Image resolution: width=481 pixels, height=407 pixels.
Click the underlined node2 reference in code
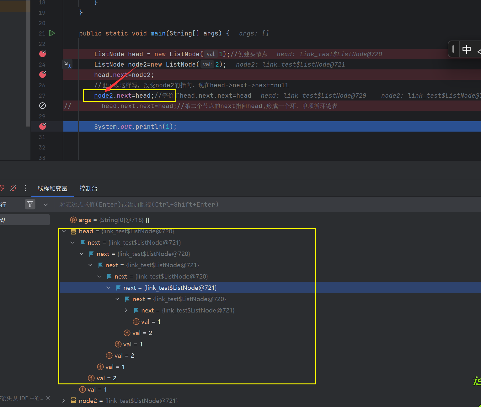point(103,96)
